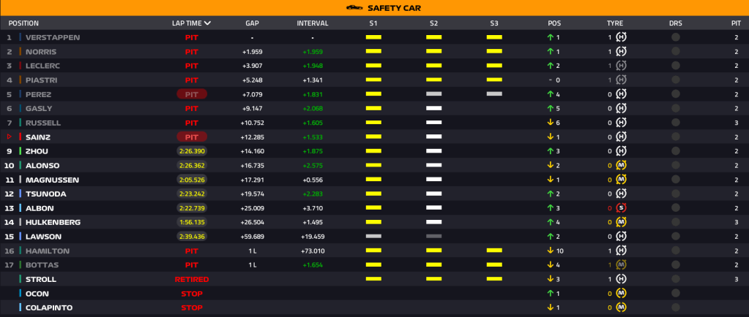
Task: Click Zhou's lap time 2:26.390
Action: 192,151
